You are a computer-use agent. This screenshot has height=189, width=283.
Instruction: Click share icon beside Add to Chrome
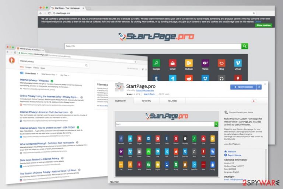[259, 87]
